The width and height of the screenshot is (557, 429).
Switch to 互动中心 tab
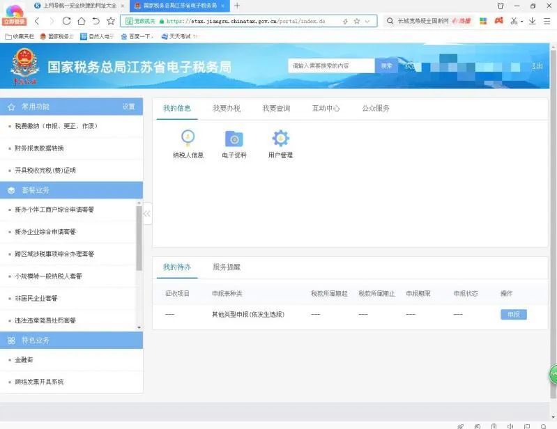tap(326, 108)
